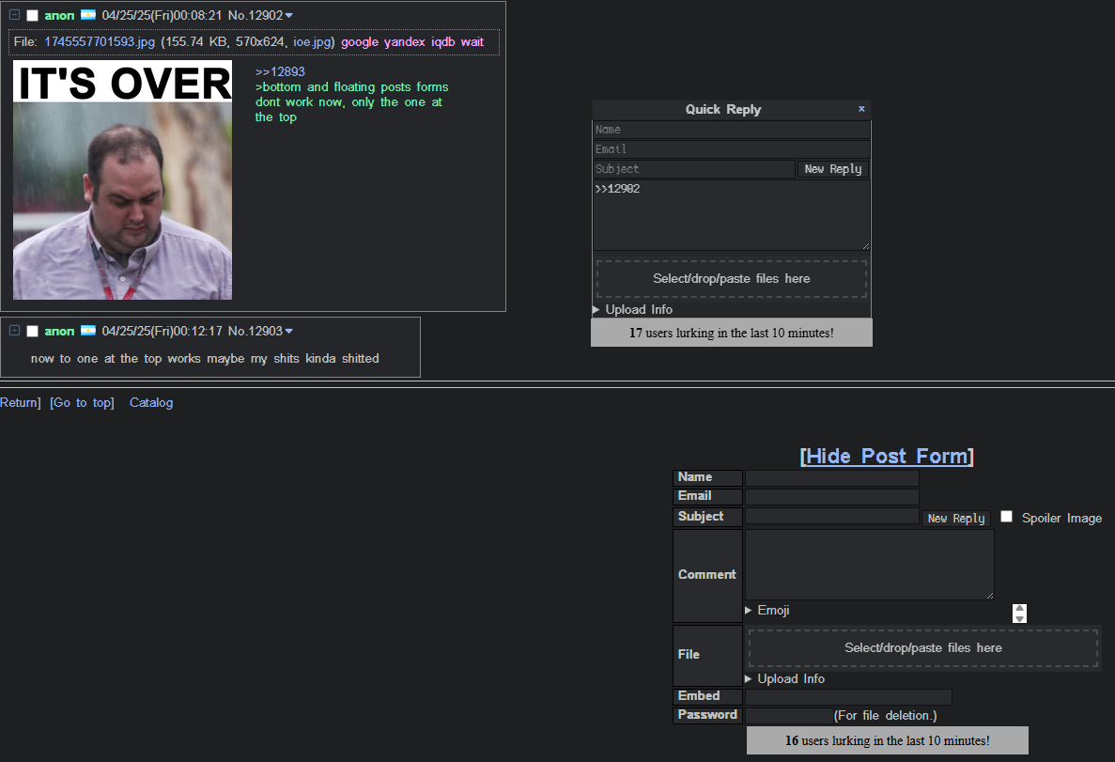Click the Go to top link
The width and height of the screenshot is (1115, 762).
(82, 403)
